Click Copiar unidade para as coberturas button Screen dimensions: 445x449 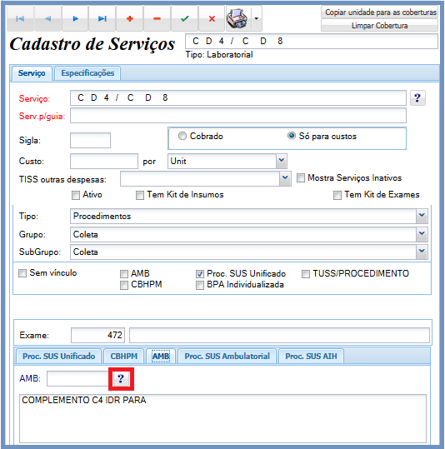(x=380, y=12)
